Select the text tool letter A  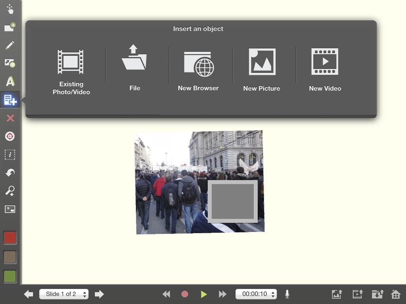click(x=10, y=82)
